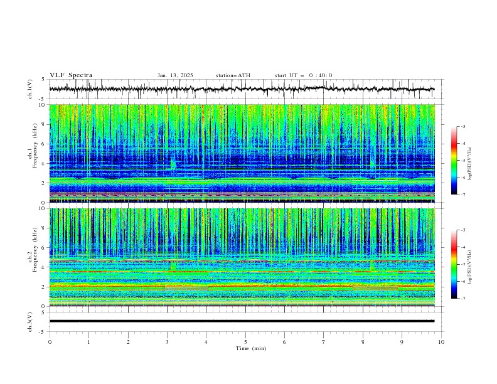Click the ch.2 spectrogram panel

coord(242,257)
